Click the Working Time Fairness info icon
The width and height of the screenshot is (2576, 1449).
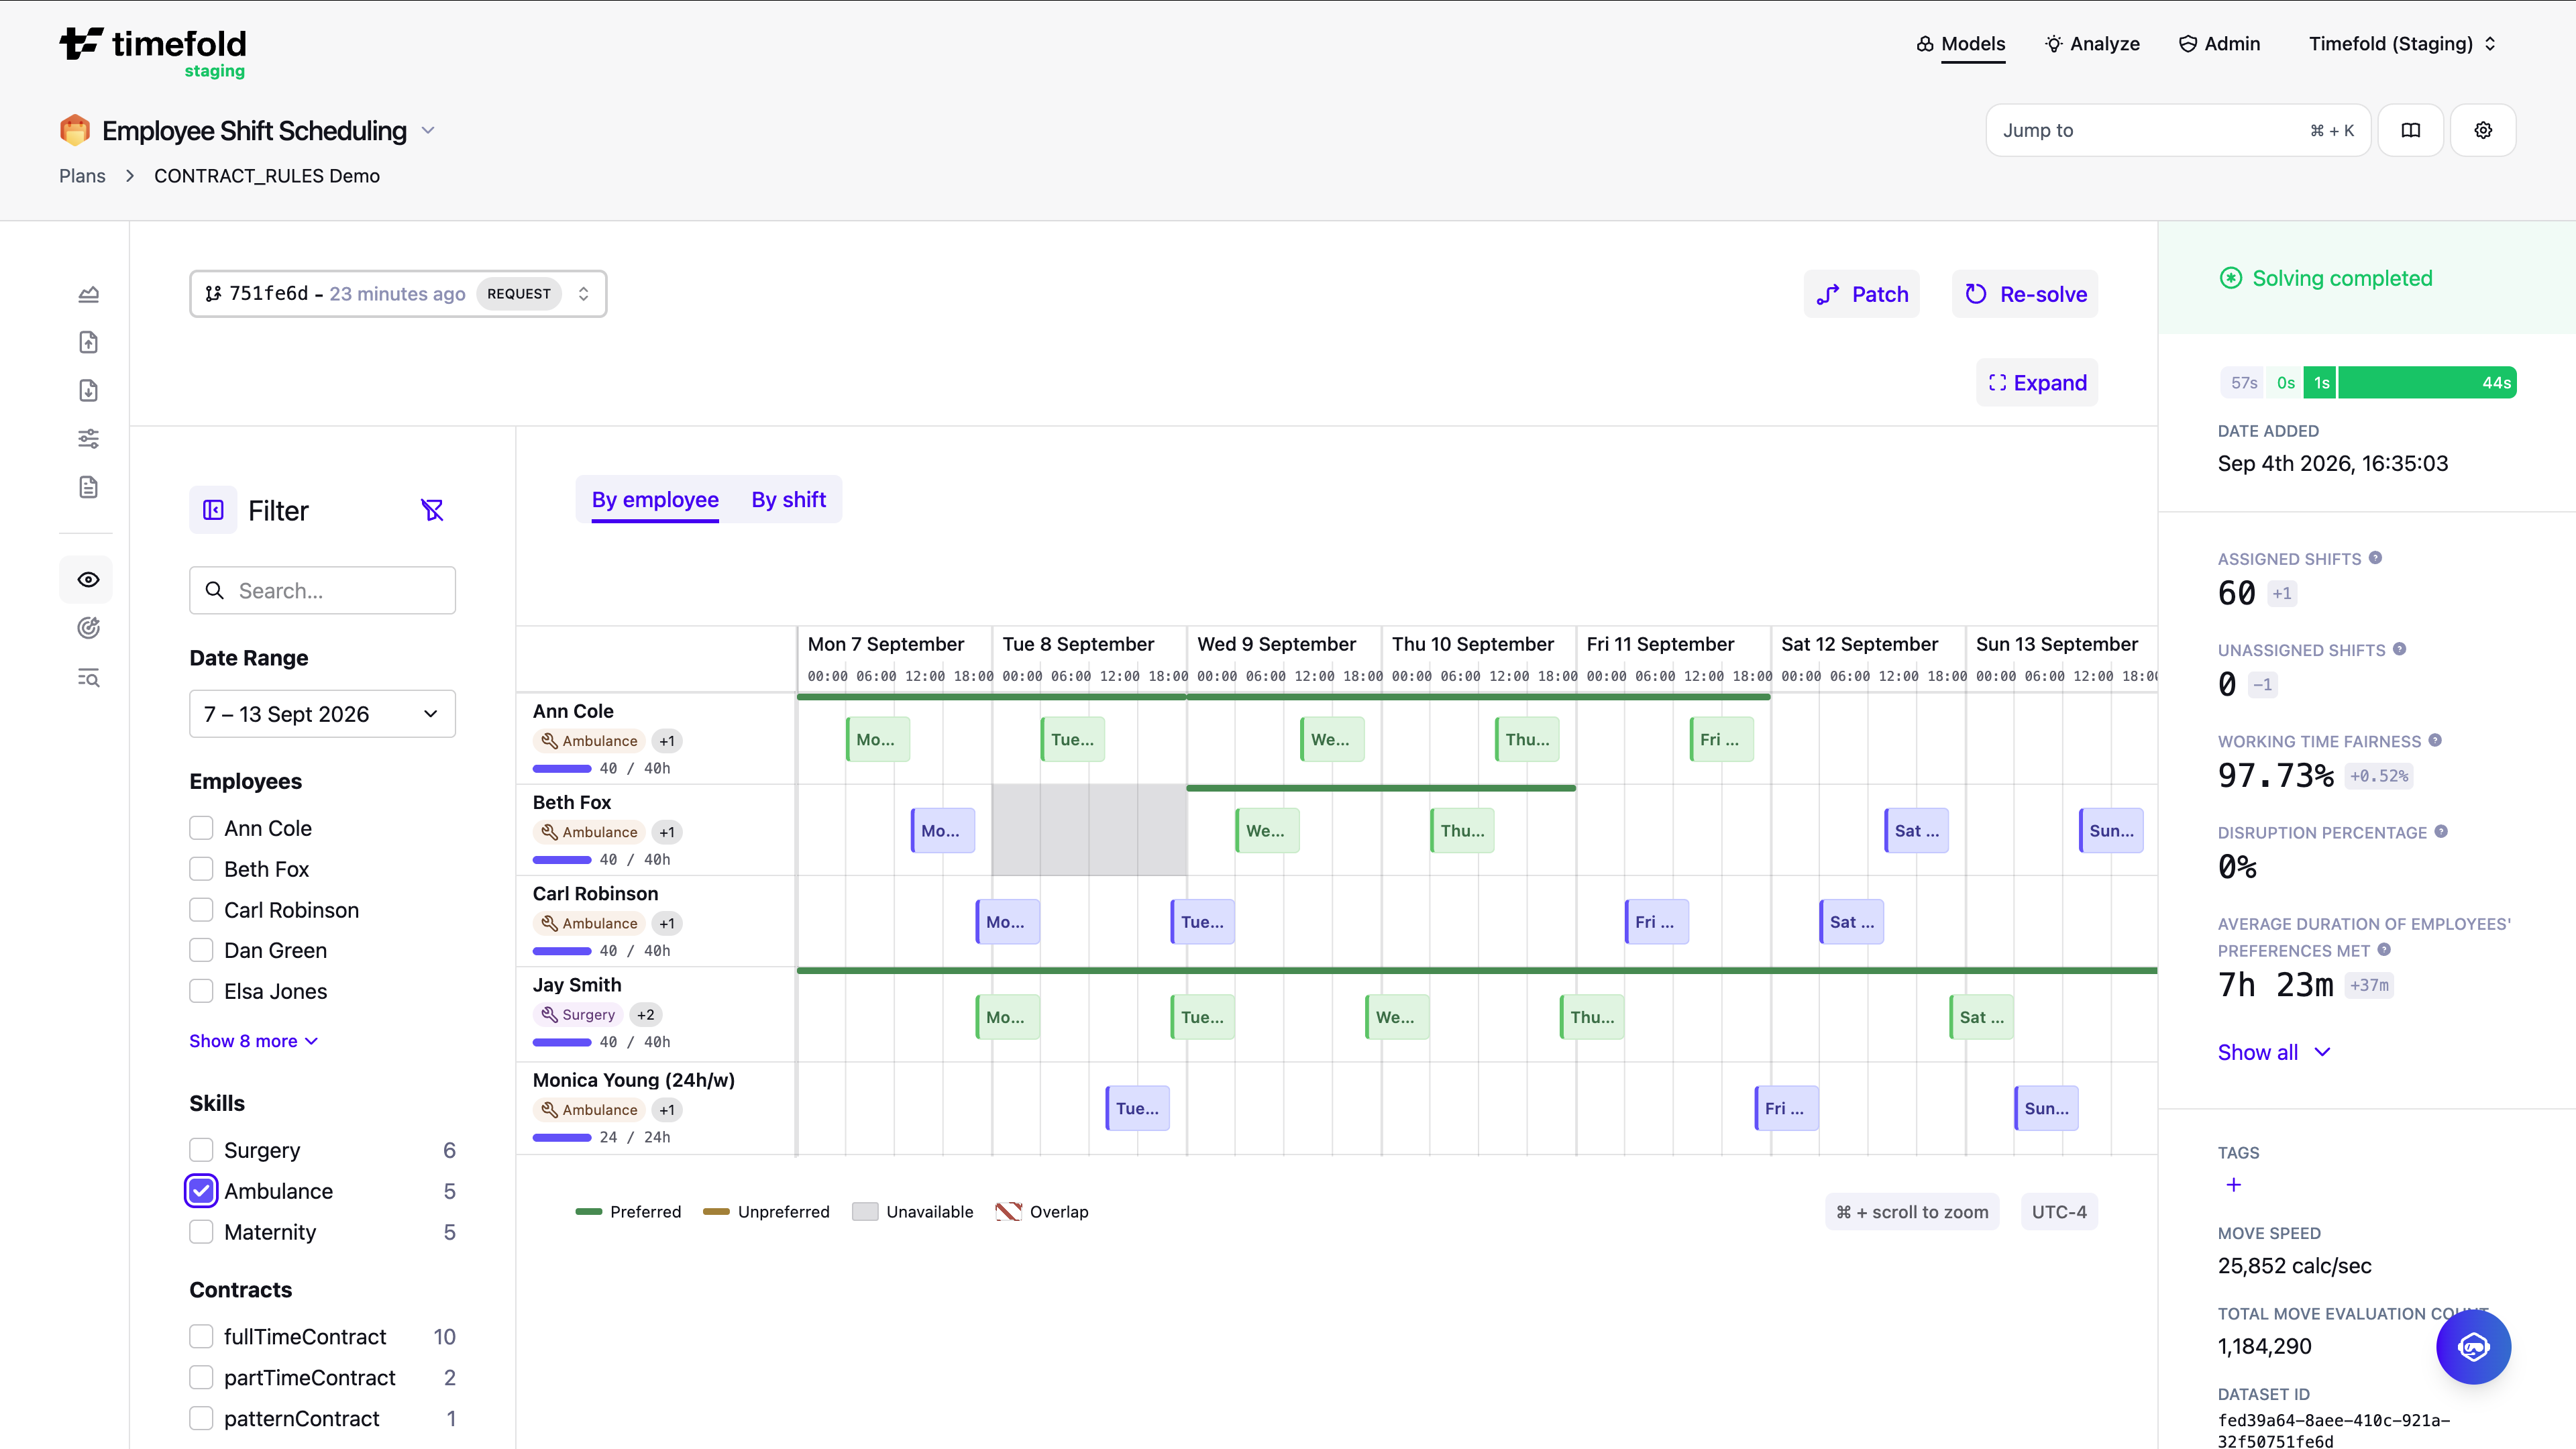(x=2435, y=740)
